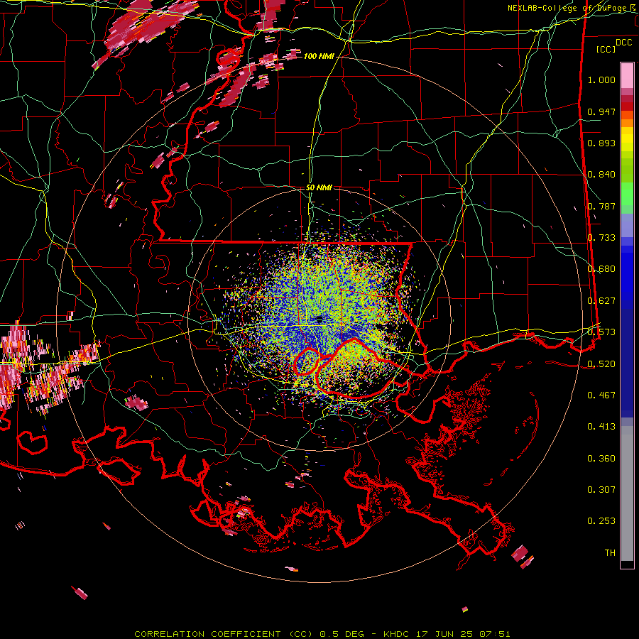Click the 0.467 value on the color scale

click(601, 395)
